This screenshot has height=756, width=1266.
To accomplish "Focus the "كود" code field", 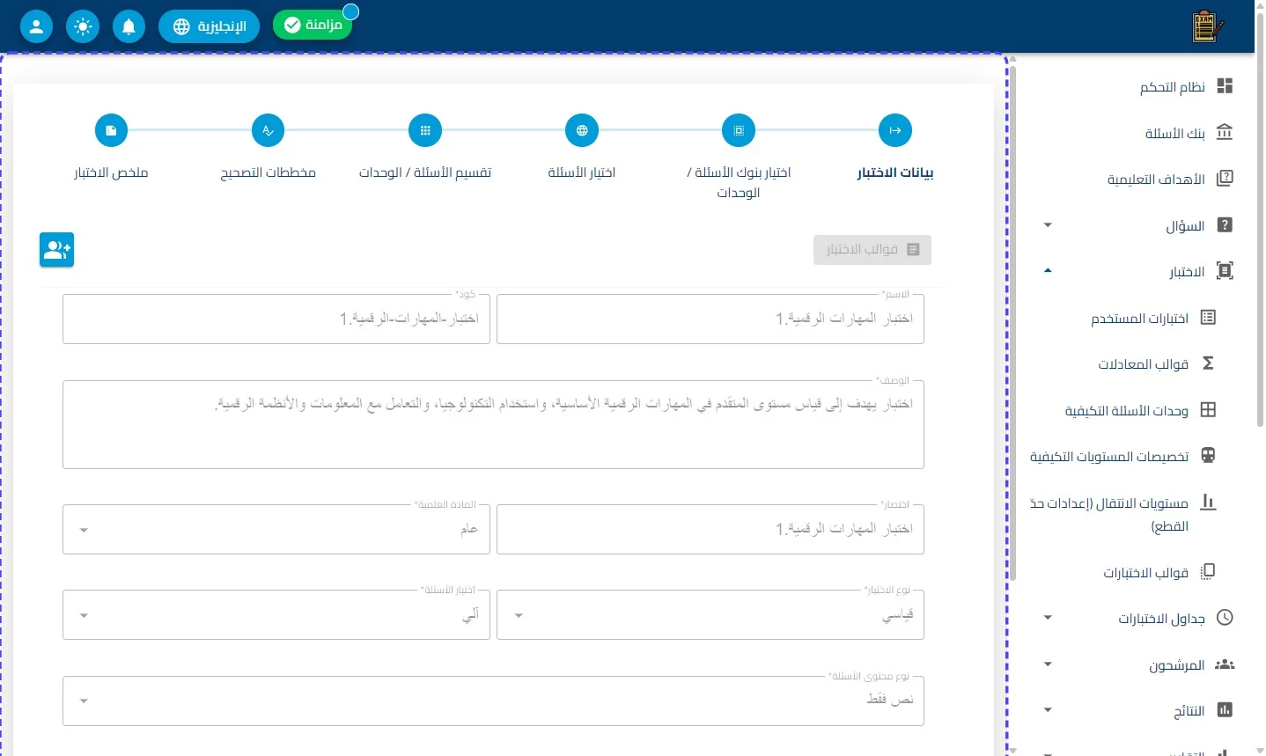I will pyautogui.click(x=276, y=319).
